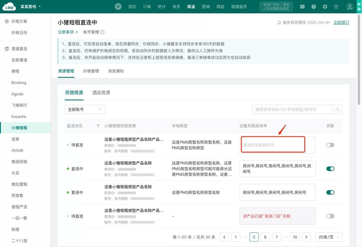Image resolution: width=362 pixels, height=247 pixels.
Task: Click the 立即续订 renewal link
Action: [341, 22]
